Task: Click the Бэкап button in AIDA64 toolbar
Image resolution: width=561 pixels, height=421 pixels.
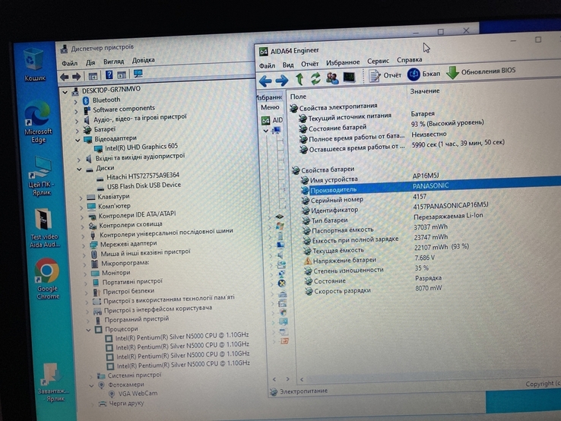Action: [423, 74]
